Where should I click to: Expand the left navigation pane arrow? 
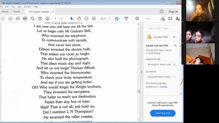(x=0, y=72)
